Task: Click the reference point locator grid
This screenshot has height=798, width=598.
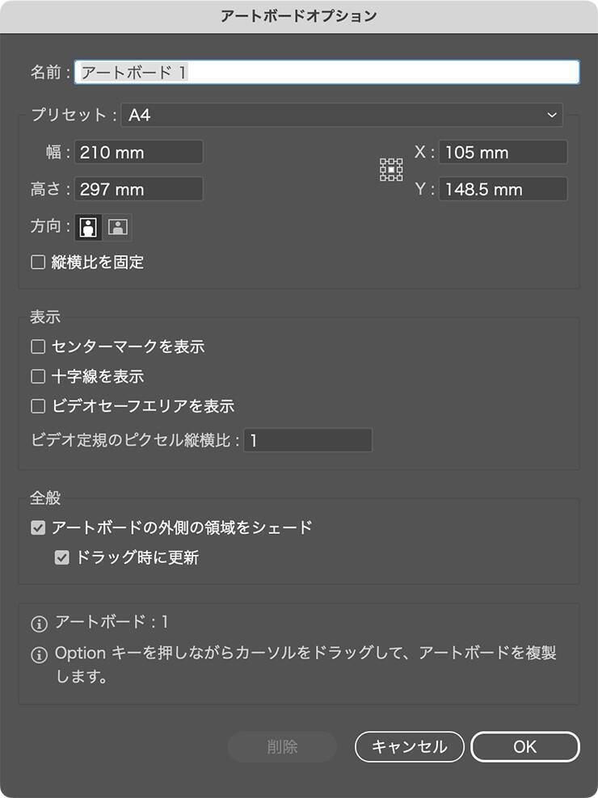Action: click(391, 170)
